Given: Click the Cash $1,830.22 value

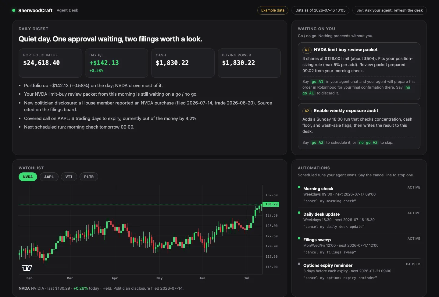Looking at the screenshot, I should (172, 63).
